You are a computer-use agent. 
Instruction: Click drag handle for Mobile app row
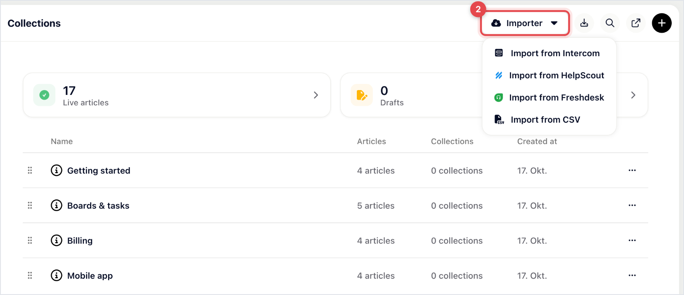(x=30, y=275)
